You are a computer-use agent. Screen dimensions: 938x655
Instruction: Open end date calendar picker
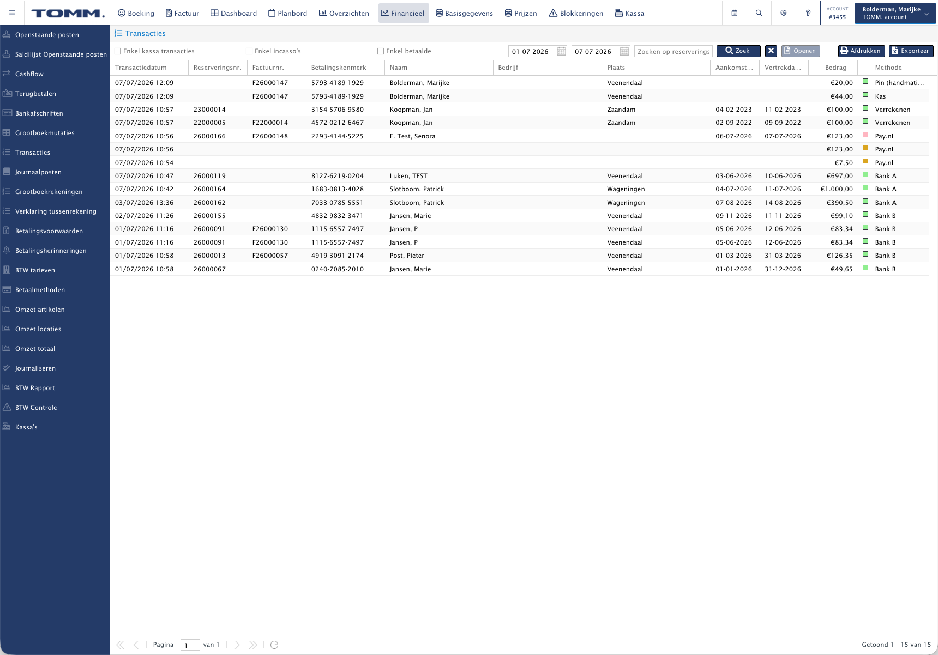pyautogui.click(x=624, y=51)
